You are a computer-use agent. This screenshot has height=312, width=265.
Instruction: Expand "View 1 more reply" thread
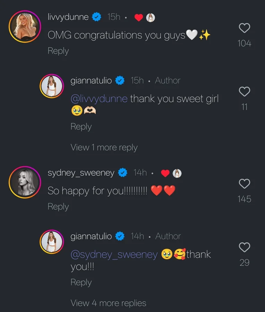coord(104,147)
